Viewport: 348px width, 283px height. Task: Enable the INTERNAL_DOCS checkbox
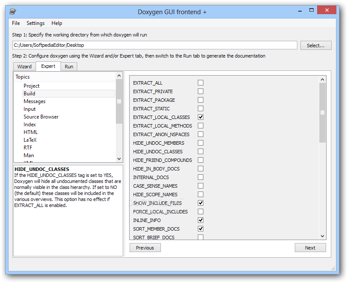[200, 177]
